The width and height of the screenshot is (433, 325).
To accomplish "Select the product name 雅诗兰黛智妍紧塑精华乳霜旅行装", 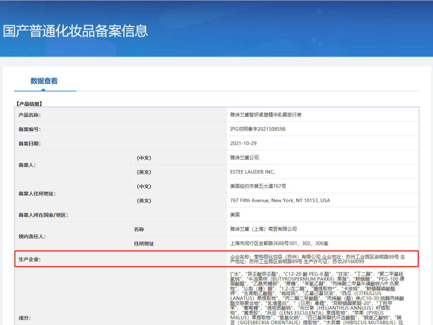I will pos(266,115).
